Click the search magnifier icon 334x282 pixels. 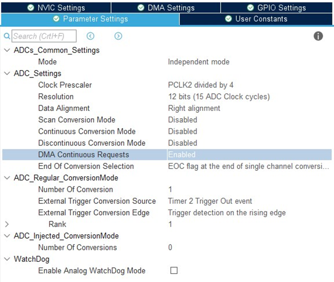7,36
